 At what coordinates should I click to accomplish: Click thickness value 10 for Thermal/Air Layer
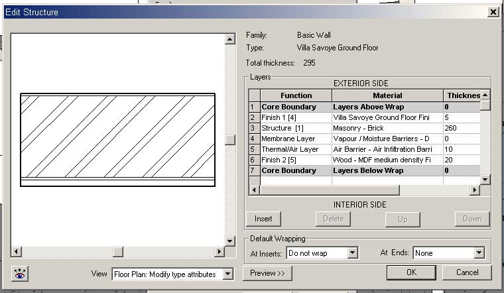462,149
